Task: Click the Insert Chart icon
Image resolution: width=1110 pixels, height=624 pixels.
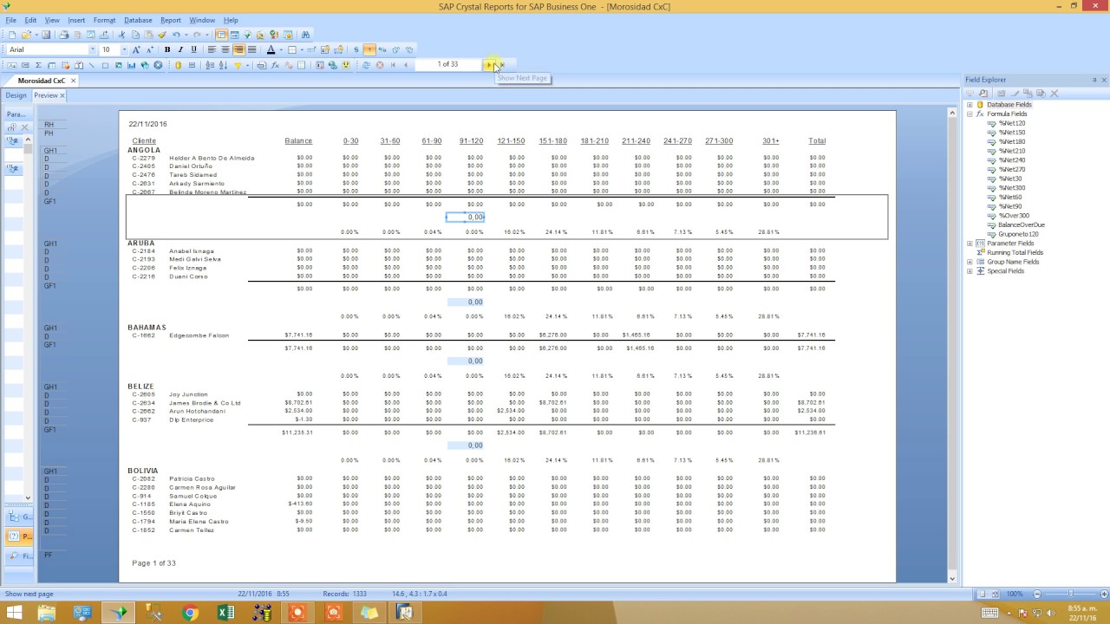Action: click(x=131, y=65)
